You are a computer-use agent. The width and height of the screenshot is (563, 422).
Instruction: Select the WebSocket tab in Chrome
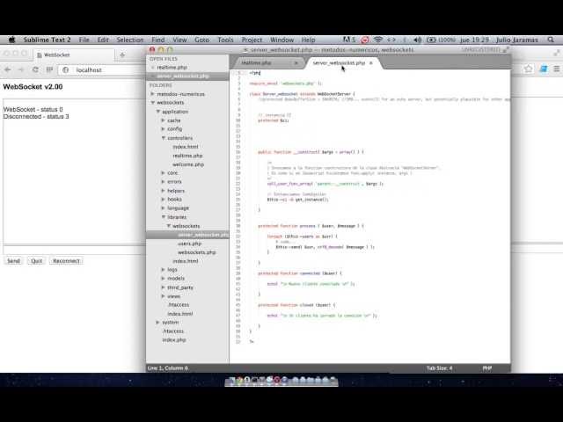[76, 55]
